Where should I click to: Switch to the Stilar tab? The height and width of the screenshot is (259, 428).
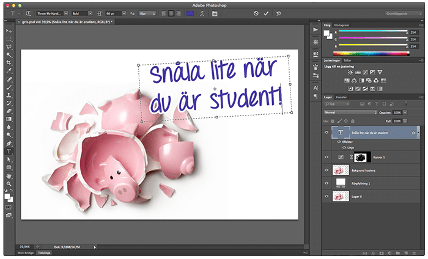tap(347, 60)
